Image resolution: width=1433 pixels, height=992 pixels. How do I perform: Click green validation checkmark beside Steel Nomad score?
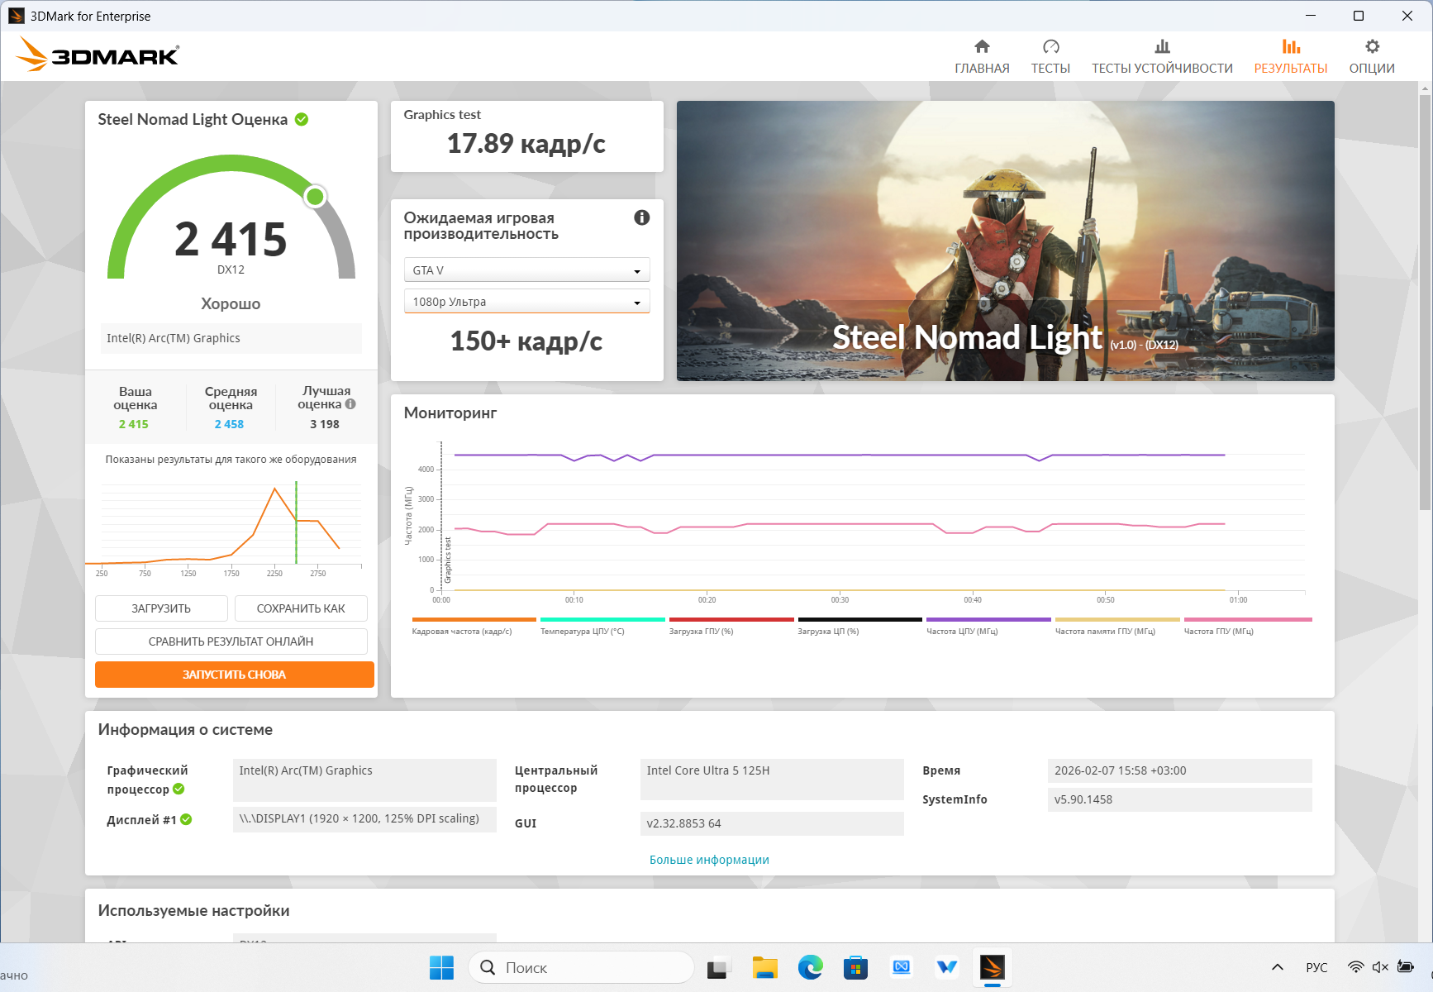302,119
